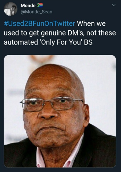Screen dimensions: 121x172
Task: Open the #Used2BFunOnTwitter hashtag
Action: point(39,23)
